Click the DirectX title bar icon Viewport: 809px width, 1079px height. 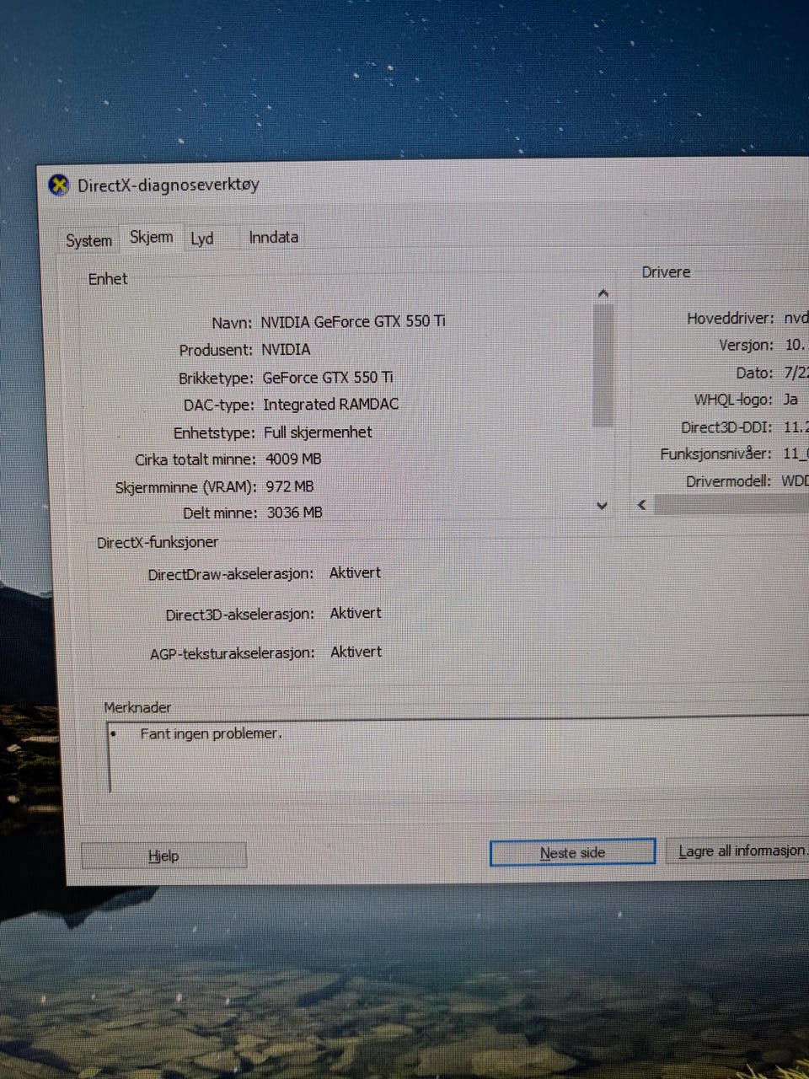58,185
